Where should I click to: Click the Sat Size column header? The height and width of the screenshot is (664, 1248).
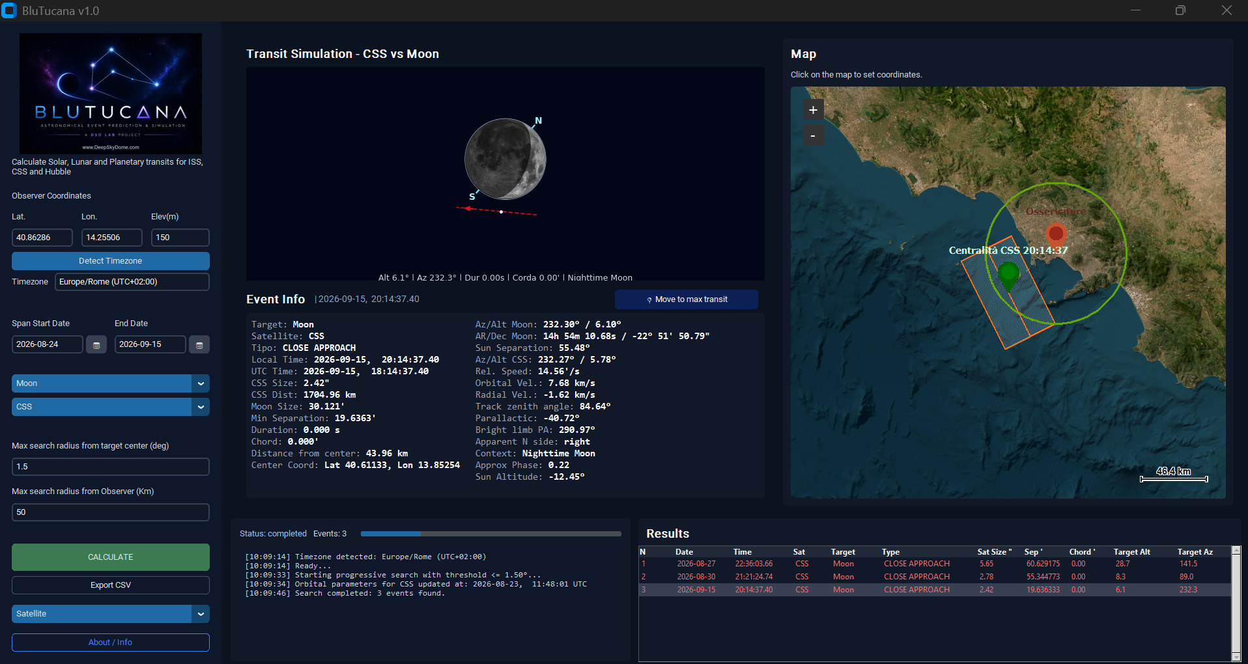pos(995,552)
